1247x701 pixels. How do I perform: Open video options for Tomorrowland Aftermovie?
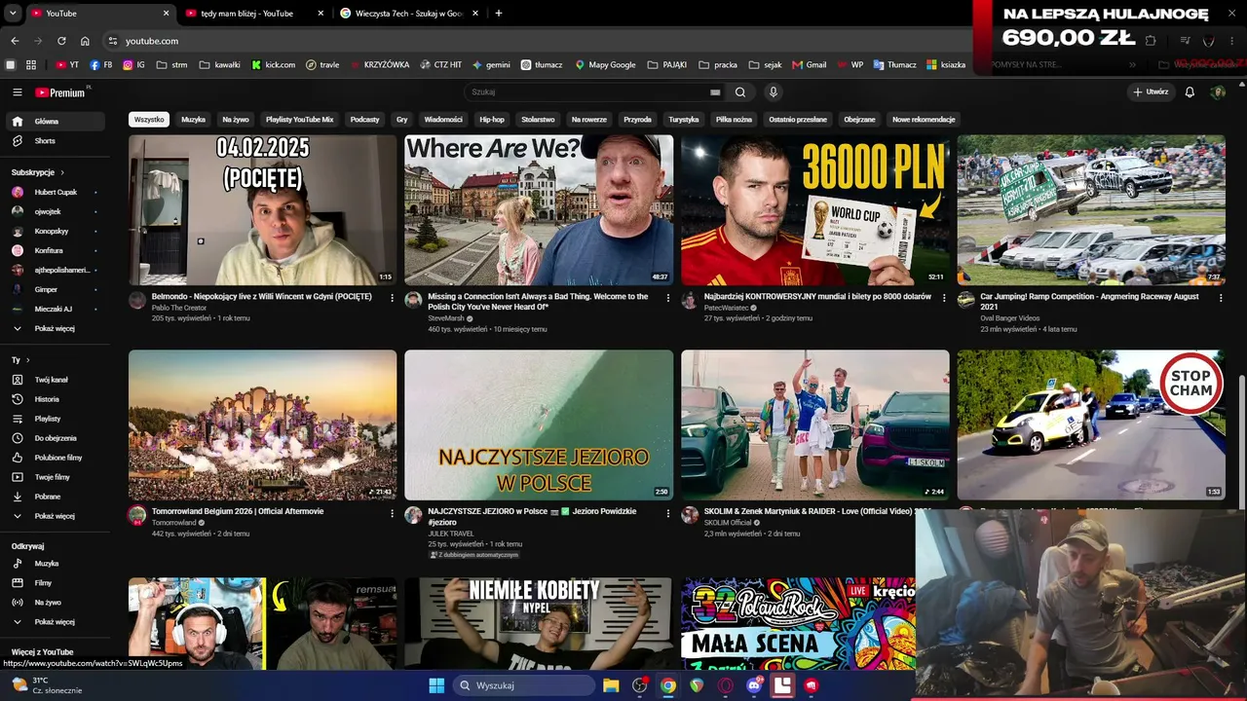tap(392, 513)
